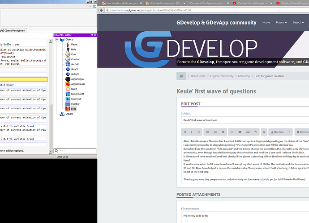This screenshot has width=309, height=223.
Task: Click the BBCode options button
Action: [x=303, y=132]
